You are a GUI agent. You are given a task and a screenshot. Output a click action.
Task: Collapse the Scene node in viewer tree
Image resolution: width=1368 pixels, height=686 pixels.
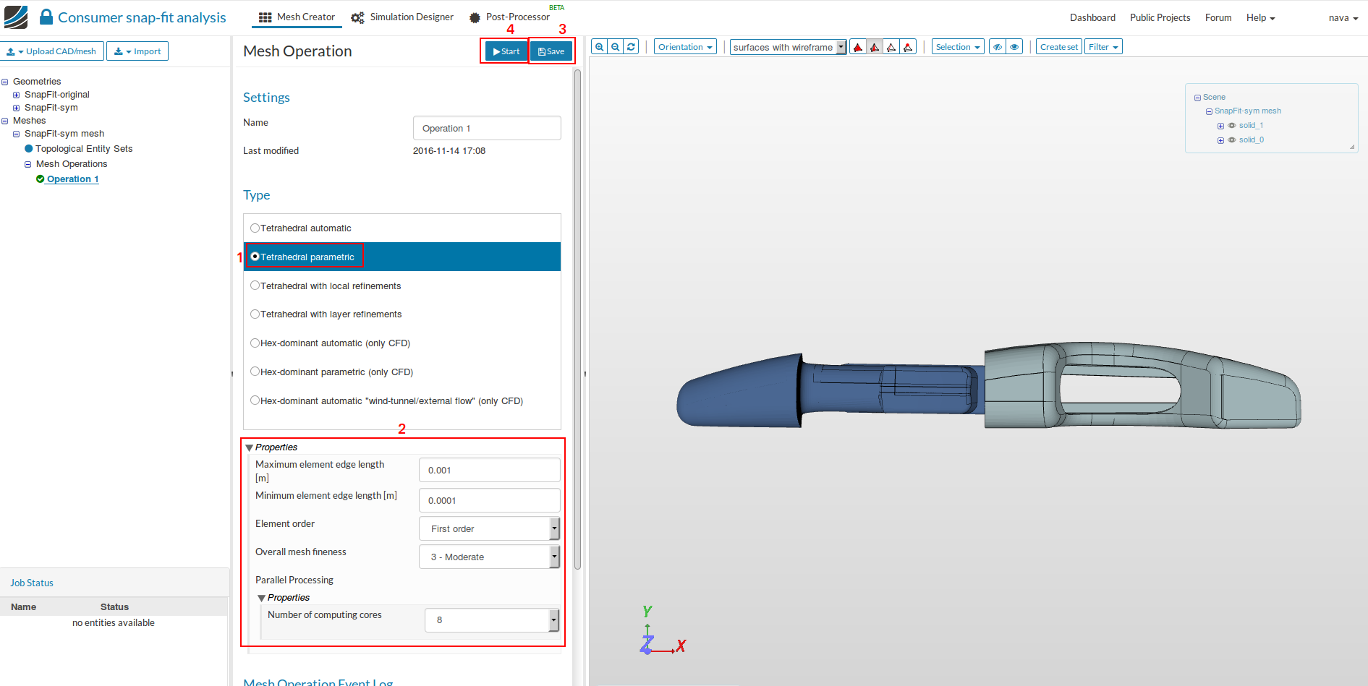1197,98
